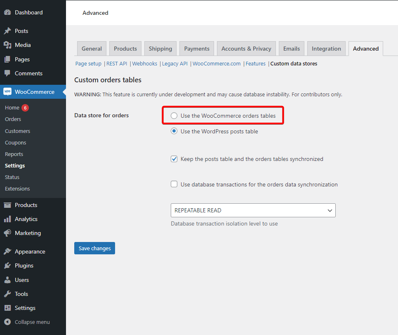Switch to the Payments tab
The width and height of the screenshot is (398, 335).
[x=197, y=49]
